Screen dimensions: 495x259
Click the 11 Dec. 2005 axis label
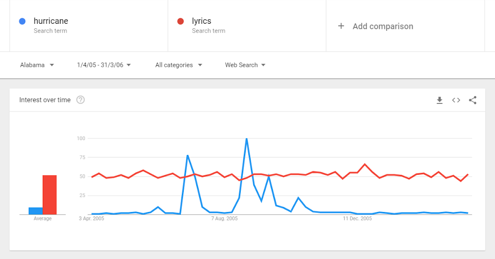(x=357, y=218)
